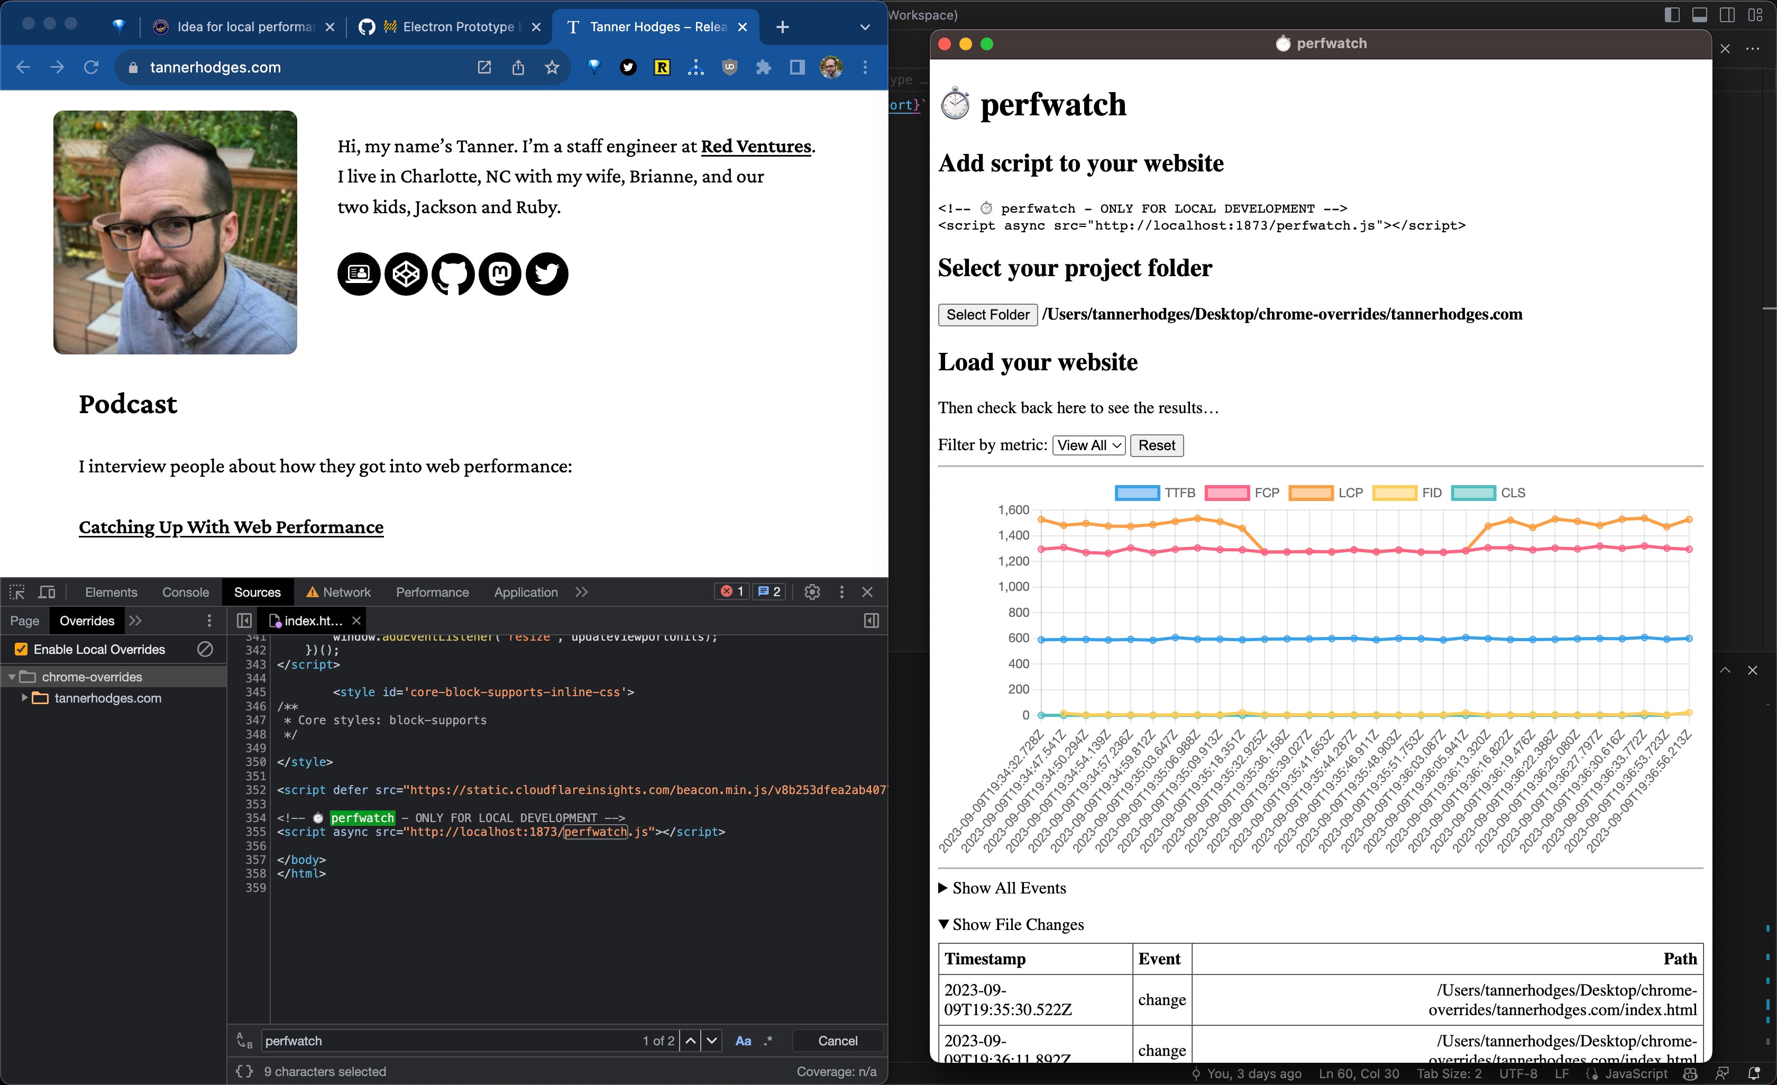Image resolution: width=1777 pixels, height=1085 pixels.
Task: Click the Select Folder button
Action: [x=987, y=315]
